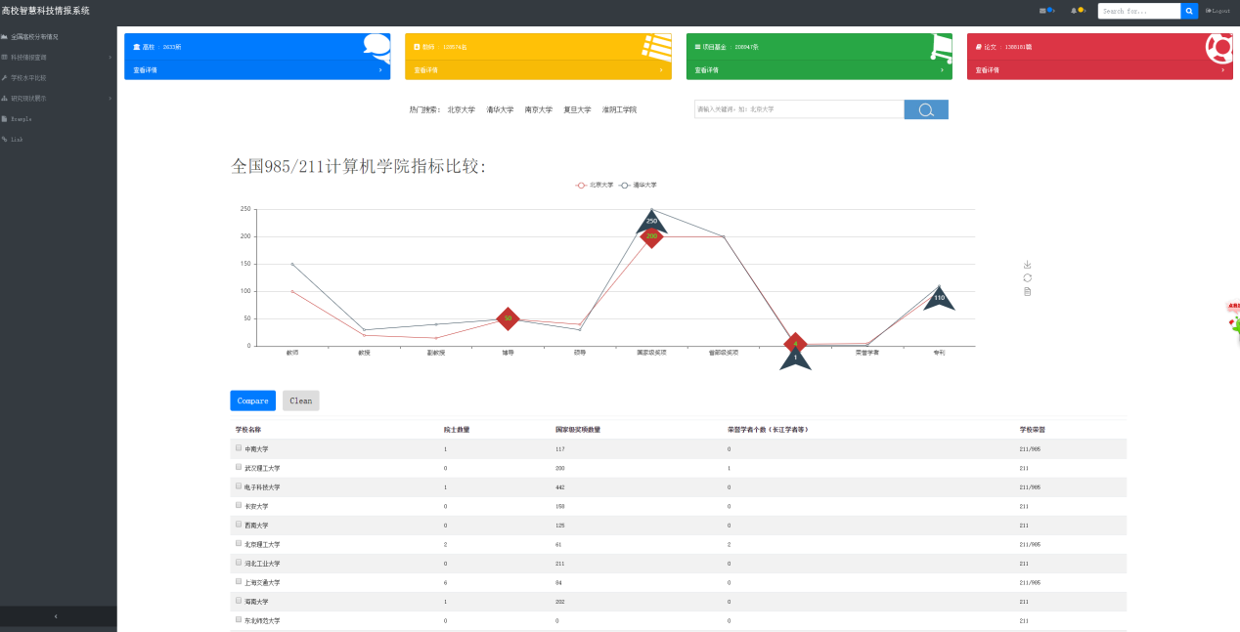Open the bell notifications icon
The height and width of the screenshot is (632, 1240).
(1074, 11)
